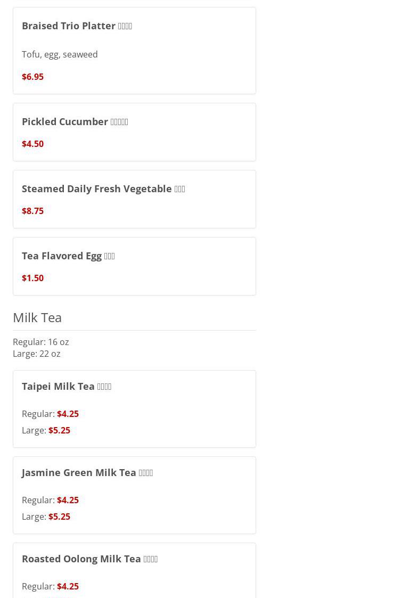Select the 'Tofu, egg, seaweed' description text
Screen dimensions: 410x598
pos(60,54)
